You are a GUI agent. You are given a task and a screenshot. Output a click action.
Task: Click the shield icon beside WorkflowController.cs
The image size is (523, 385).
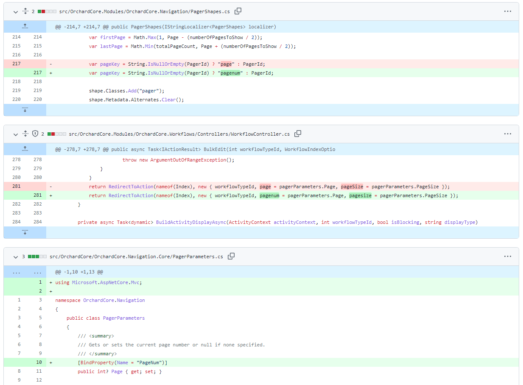pyautogui.click(x=35, y=134)
